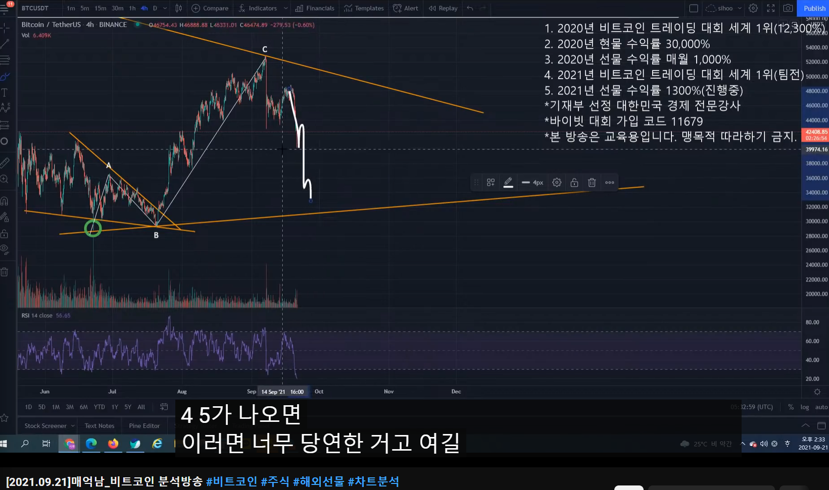Create an Alert
The height and width of the screenshot is (490, 829).
point(406,8)
